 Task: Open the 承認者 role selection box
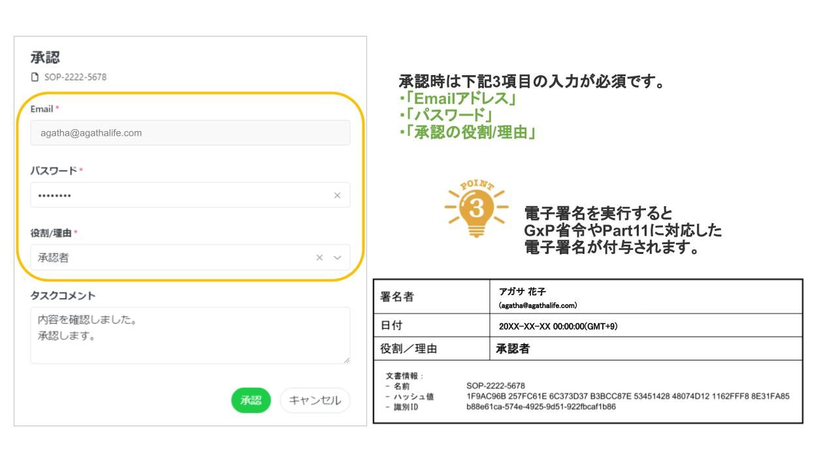click(170, 258)
